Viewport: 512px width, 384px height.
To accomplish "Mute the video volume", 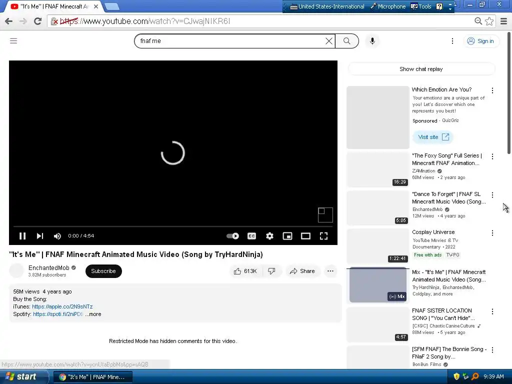I will [57, 236].
